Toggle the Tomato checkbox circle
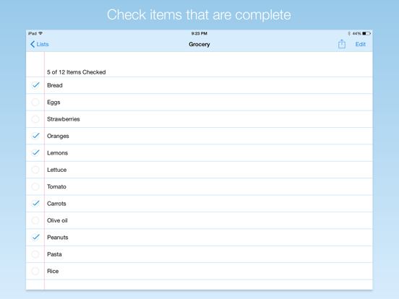 coord(35,186)
